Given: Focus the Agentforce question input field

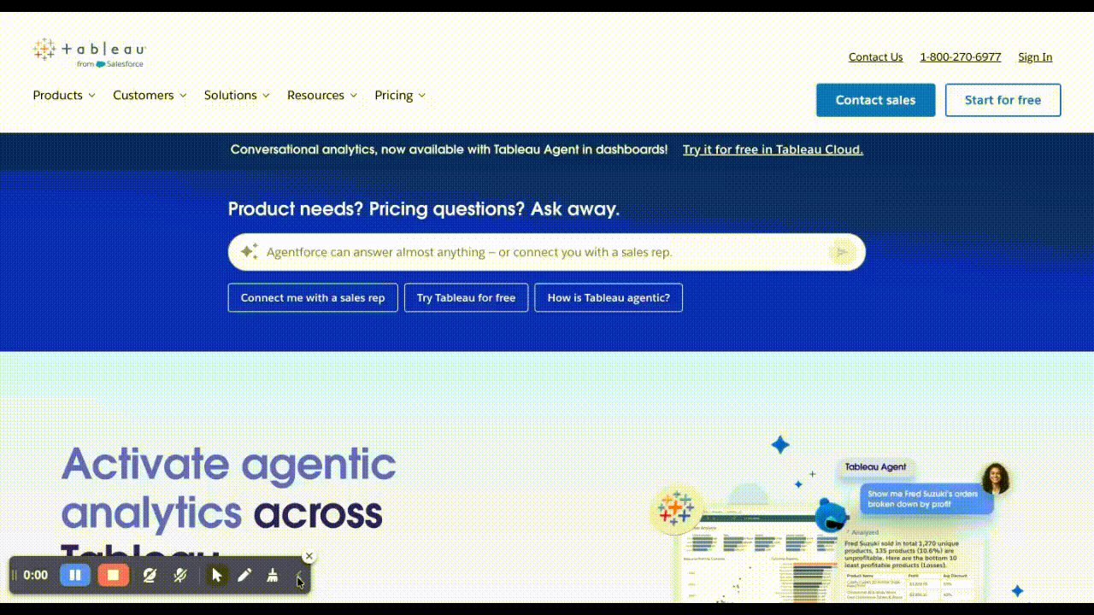Looking at the screenshot, I should pyautogui.click(x=546, y=252).
